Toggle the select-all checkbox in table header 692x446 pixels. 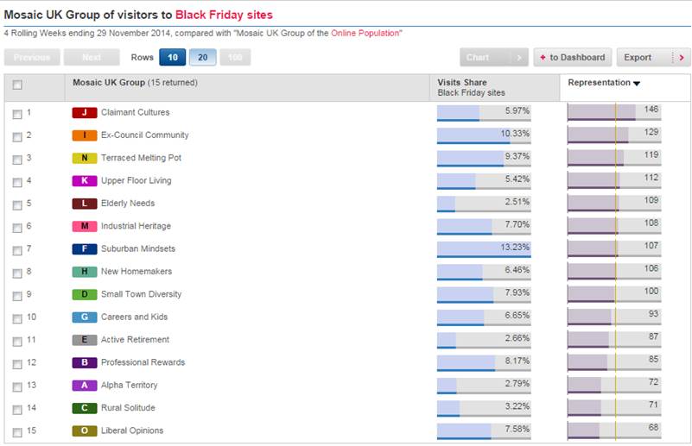coord(17,85)
